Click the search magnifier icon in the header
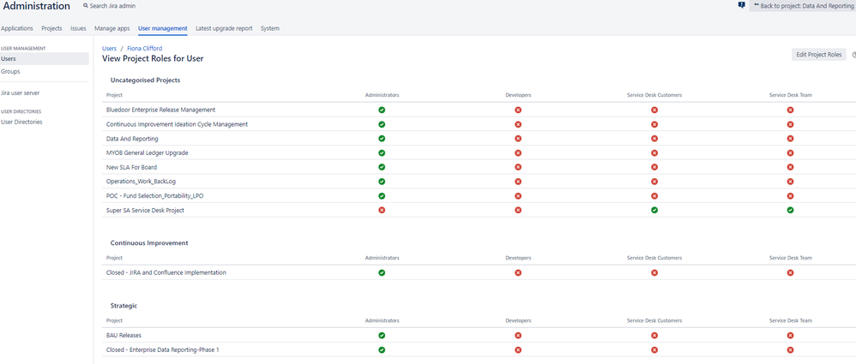Screen dimensions: 856x364 point(86,6)
